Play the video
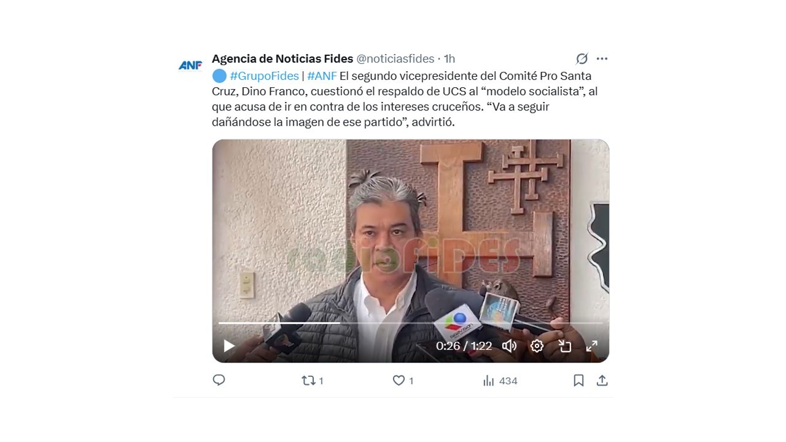Viewport: 786px width, 442px height. click(229, 346)
